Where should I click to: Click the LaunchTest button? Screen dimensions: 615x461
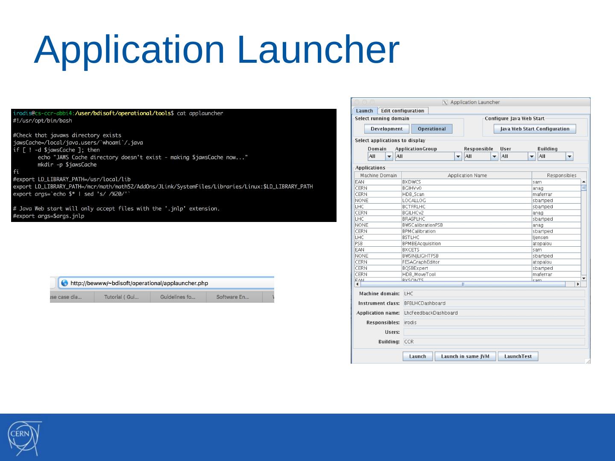518,356
